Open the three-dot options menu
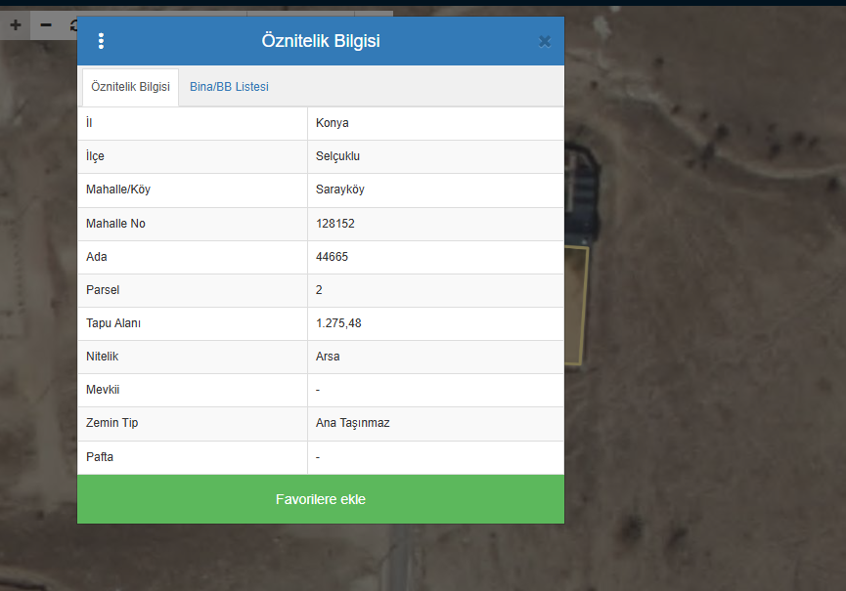This screenshot has width=846, height=591. coord(101,41)
